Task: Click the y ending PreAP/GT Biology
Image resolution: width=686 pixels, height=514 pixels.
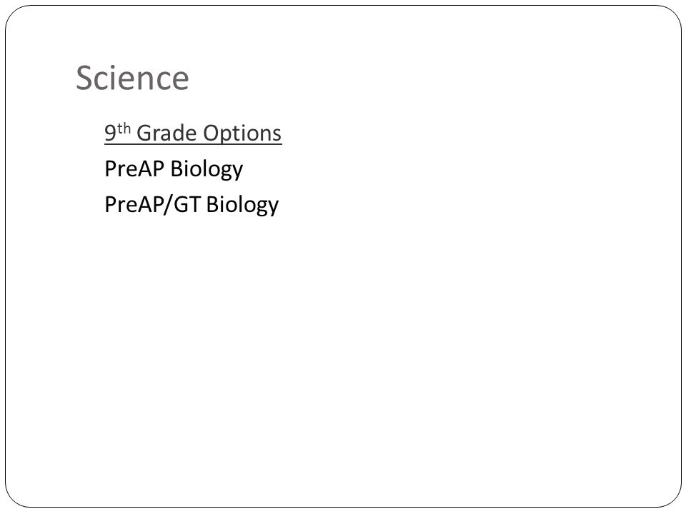Action: pyautogui.click(x=274, y=208)
